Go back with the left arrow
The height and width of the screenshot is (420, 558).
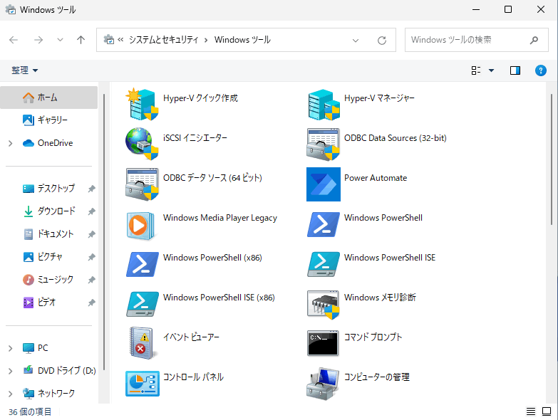(x=14, y=40)
